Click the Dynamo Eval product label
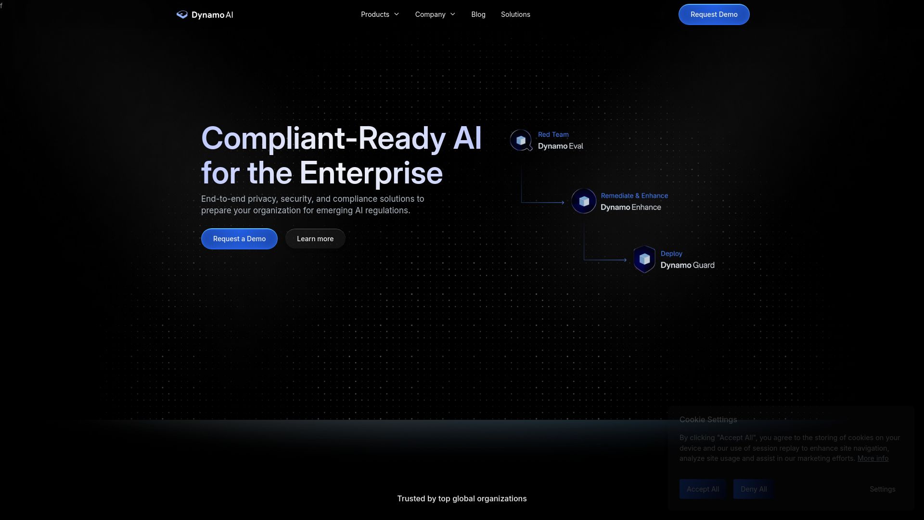The image size is (924, 520). 560,146
